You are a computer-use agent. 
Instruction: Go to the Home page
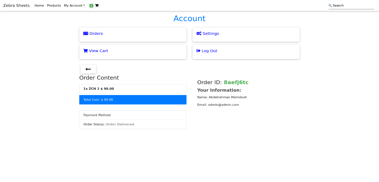39,6
